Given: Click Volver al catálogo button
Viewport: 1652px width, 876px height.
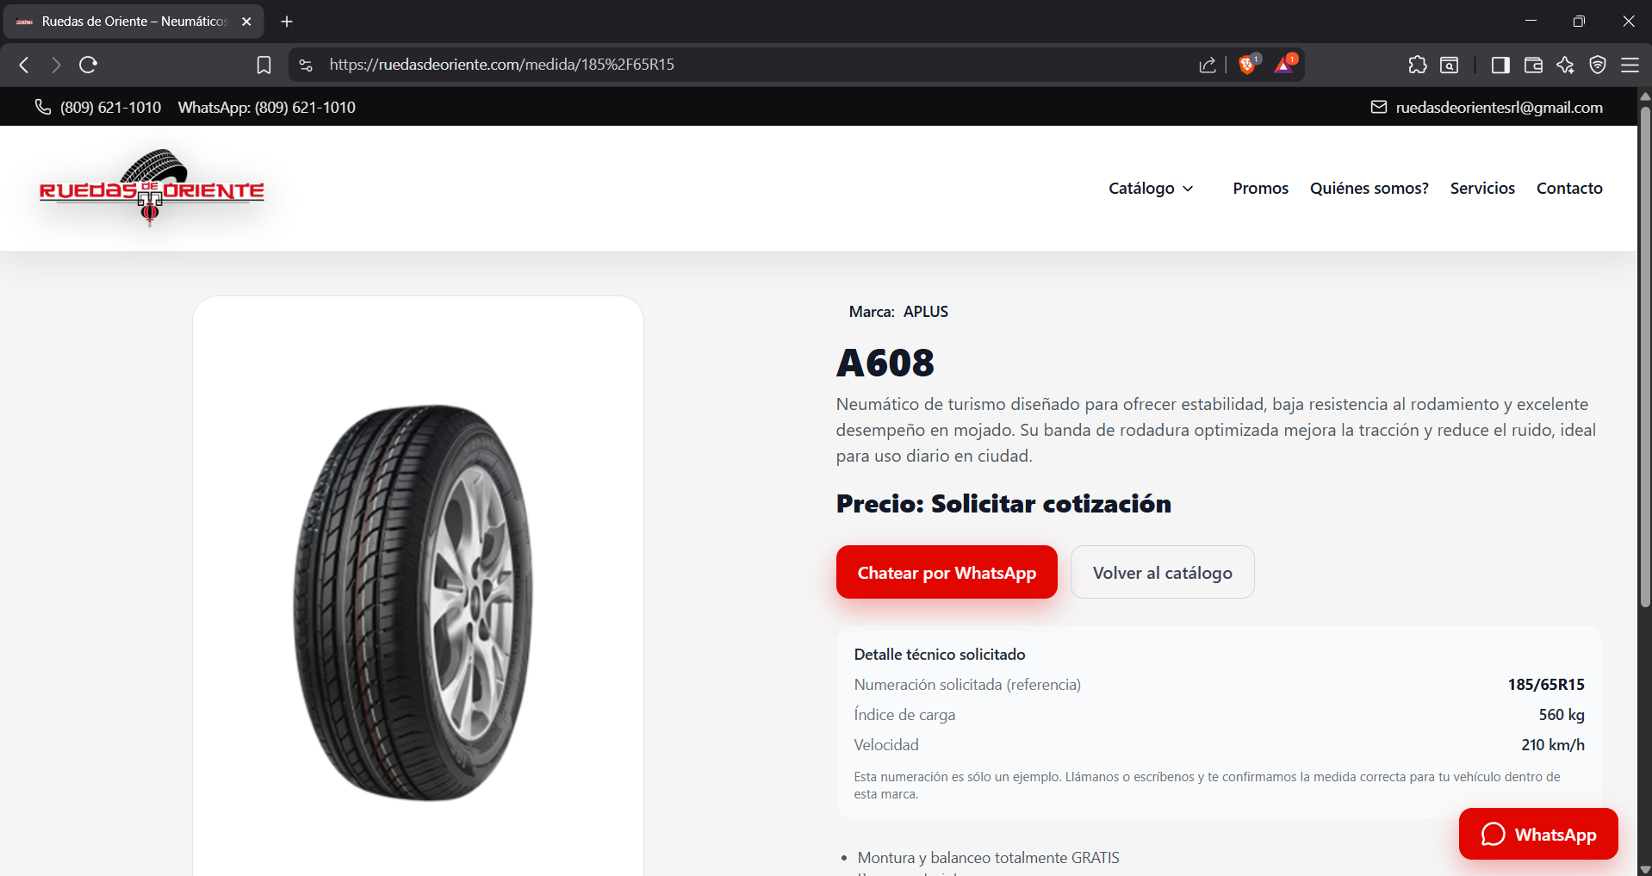Looking at the screenshot, I should [1162, 572].
